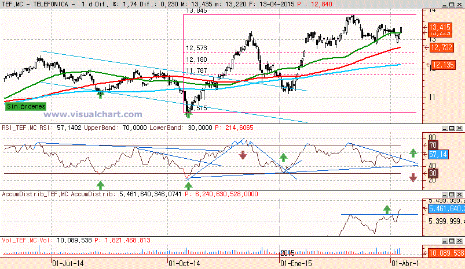Viewport: 465px width, 269px height.
Task: Click the 01-Ene-15 date axis label
Action: [296, 263]
